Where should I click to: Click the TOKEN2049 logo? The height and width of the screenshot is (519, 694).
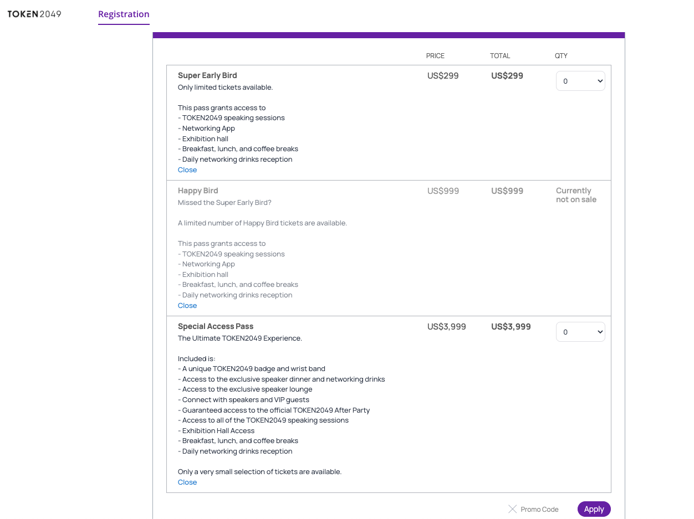click(34, 14)
